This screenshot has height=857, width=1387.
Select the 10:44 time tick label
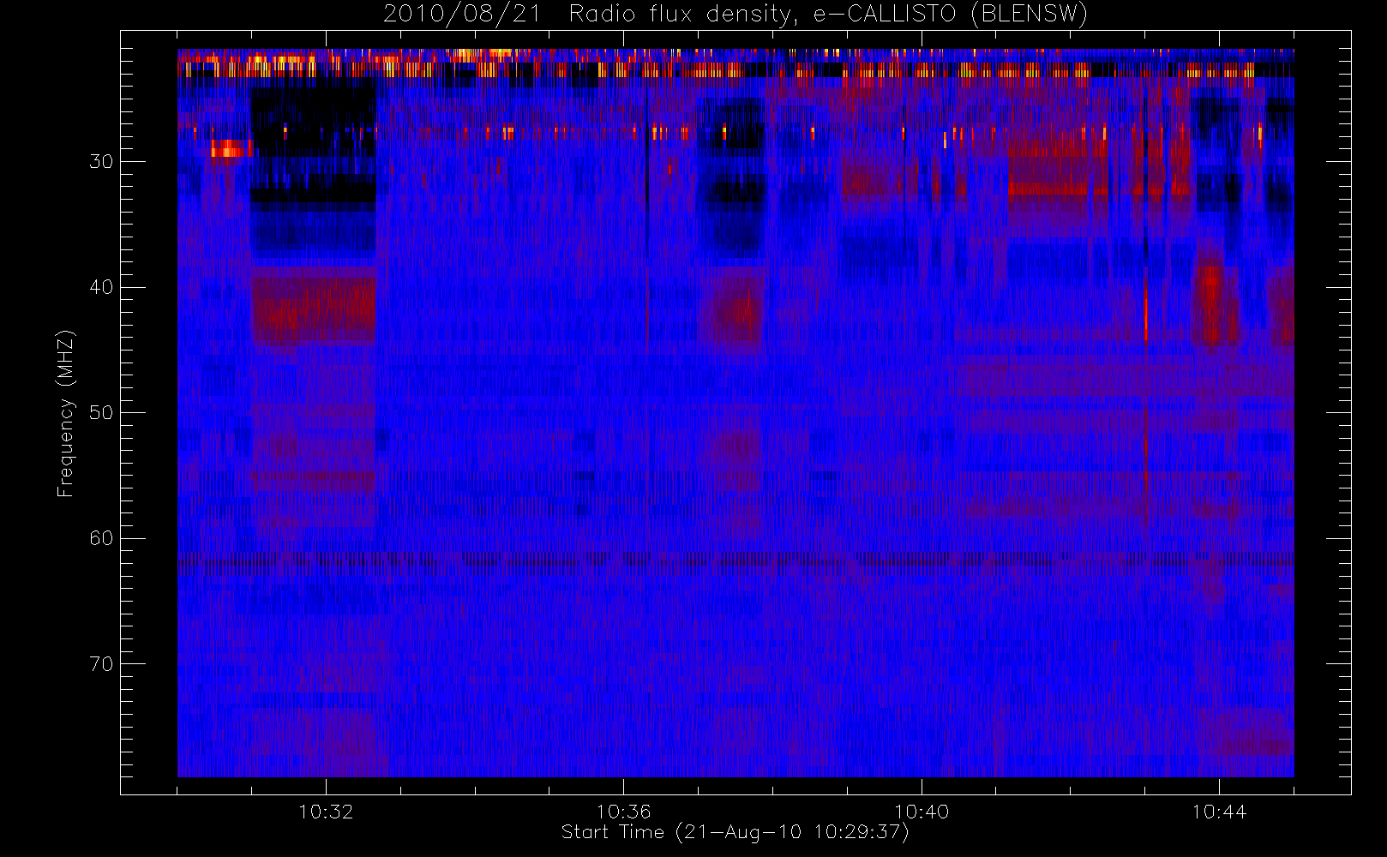(x=1219, y=812)
